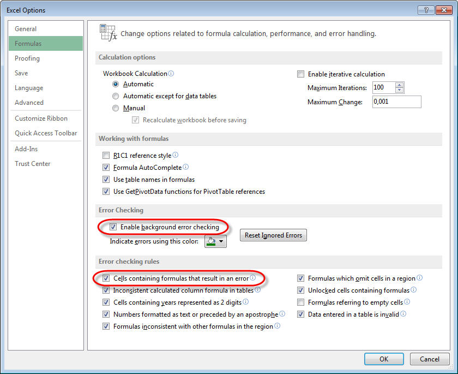This screenshot has height=374, width=458.
Task: Open the Proofing options category
Action: (46, 58)
